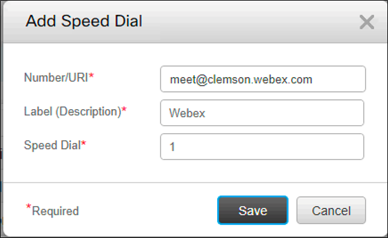Image resolution: width=388 pixels, height=238 pixels.
Task: Click empty area right of Webex text
Action: 284,113
